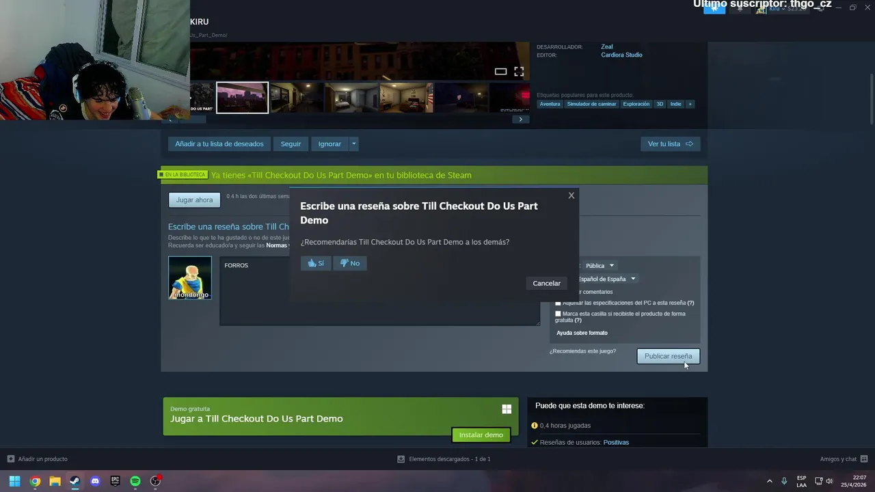Open the Pública visibility dropdown
This screenshot has height=492, width=875.
(x=600, y=265)
